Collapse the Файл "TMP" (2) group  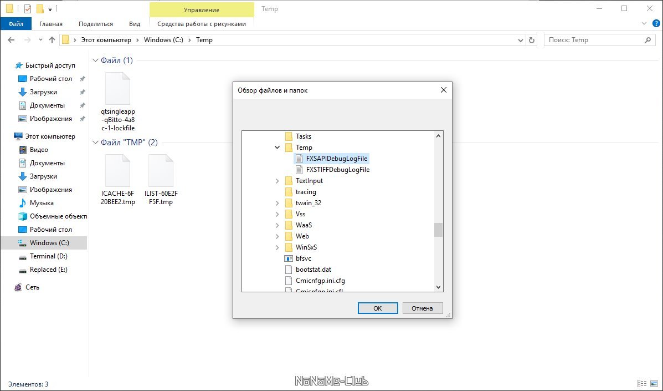click(95, 143)
